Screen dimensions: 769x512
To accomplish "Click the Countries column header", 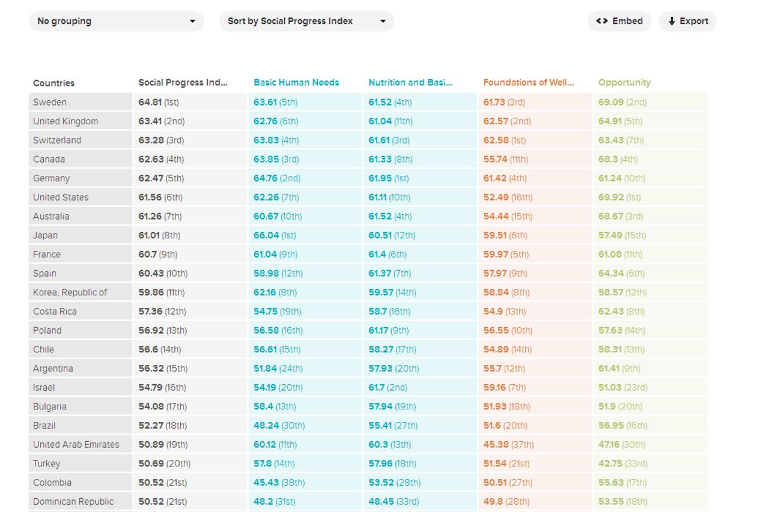I will pyautogui.click(x=54, y=83).
